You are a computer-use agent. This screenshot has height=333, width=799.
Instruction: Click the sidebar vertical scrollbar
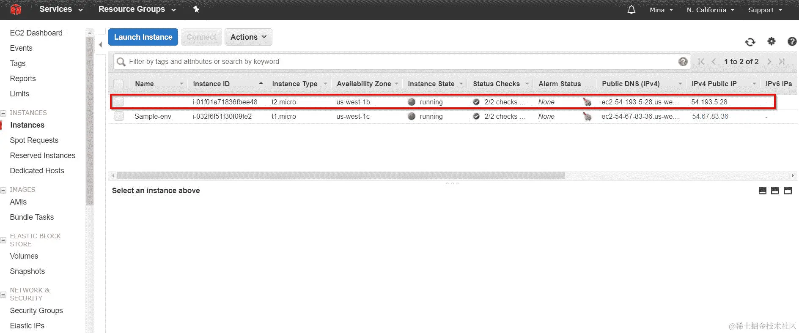(x=90, y=121)
